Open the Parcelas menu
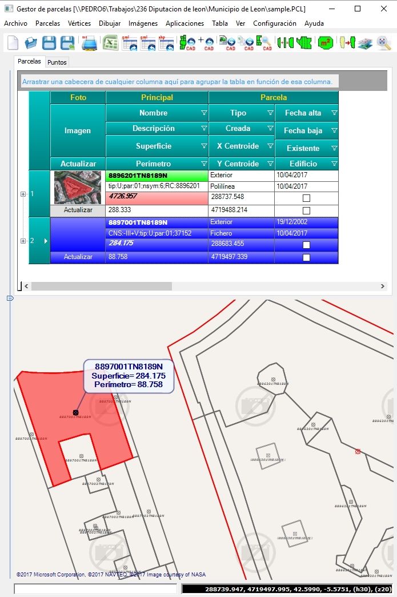Viewport: 397px width, 597px height. pyautogui.click(x=47, y=23)
